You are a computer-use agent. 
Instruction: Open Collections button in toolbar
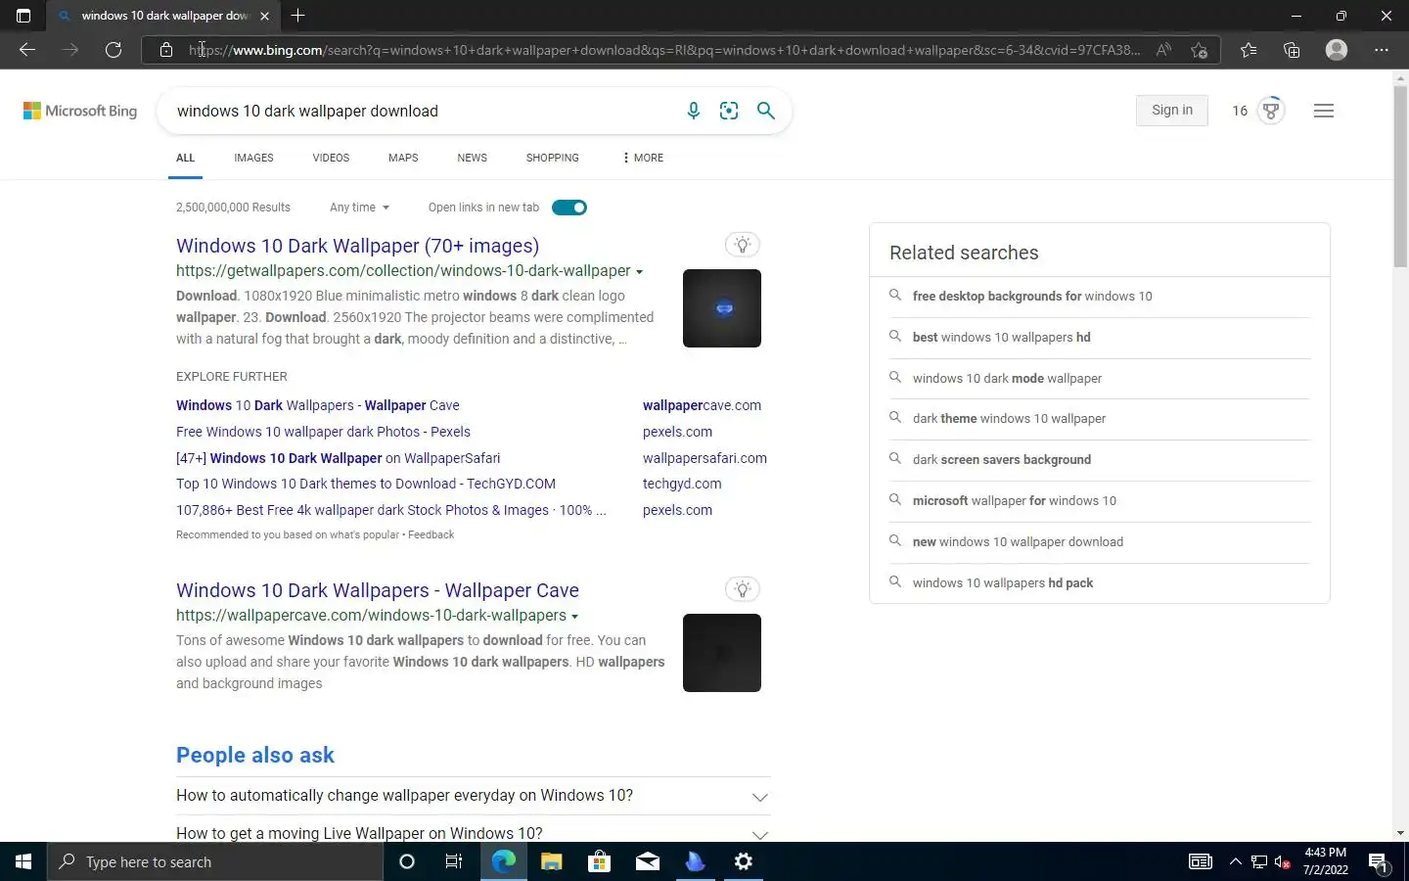[x=1292, y=50]
